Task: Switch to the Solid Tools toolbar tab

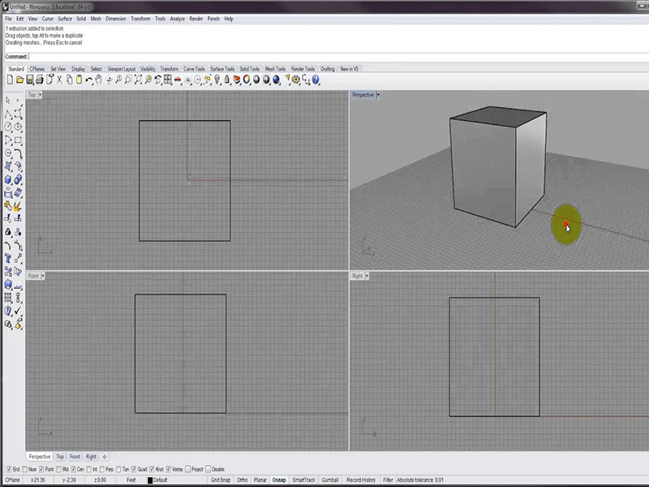Action: 249,69
